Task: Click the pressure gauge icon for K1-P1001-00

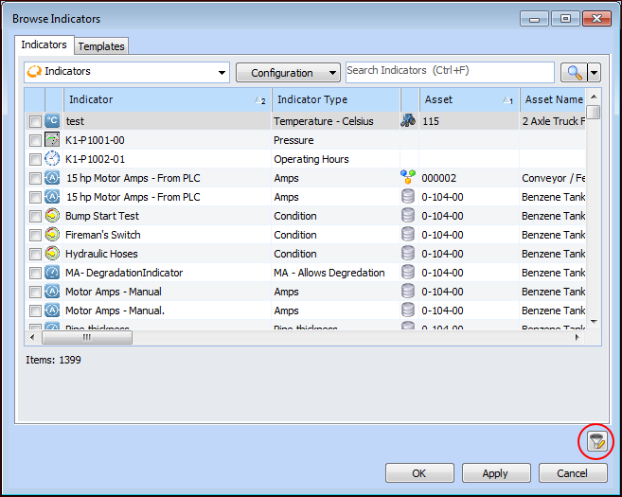Action: 52,140
